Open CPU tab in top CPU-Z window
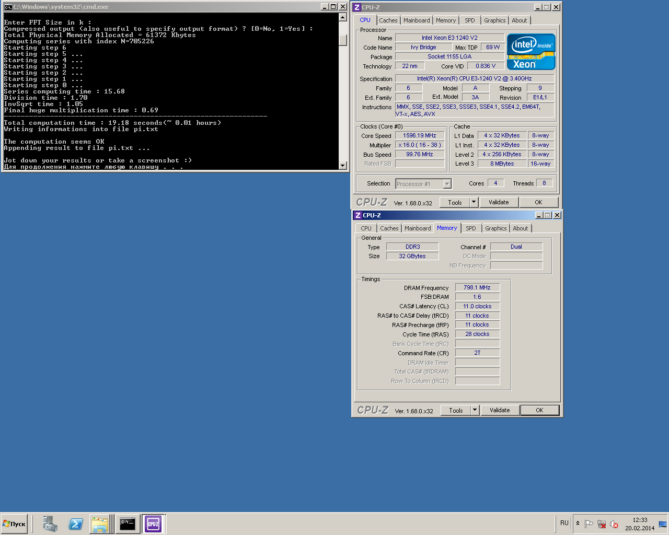 pyautogui.click(x=365, y=20)
